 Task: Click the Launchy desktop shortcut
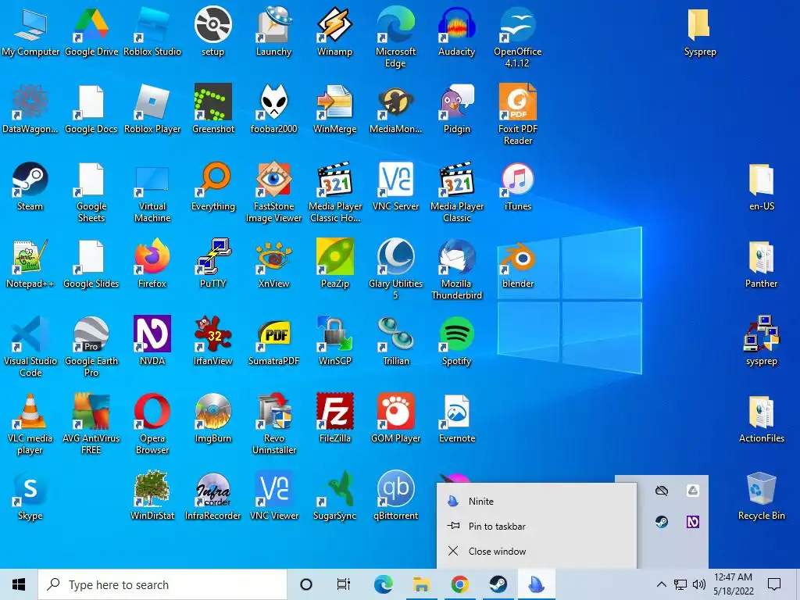pyautogui.click(x=274, y=31)
